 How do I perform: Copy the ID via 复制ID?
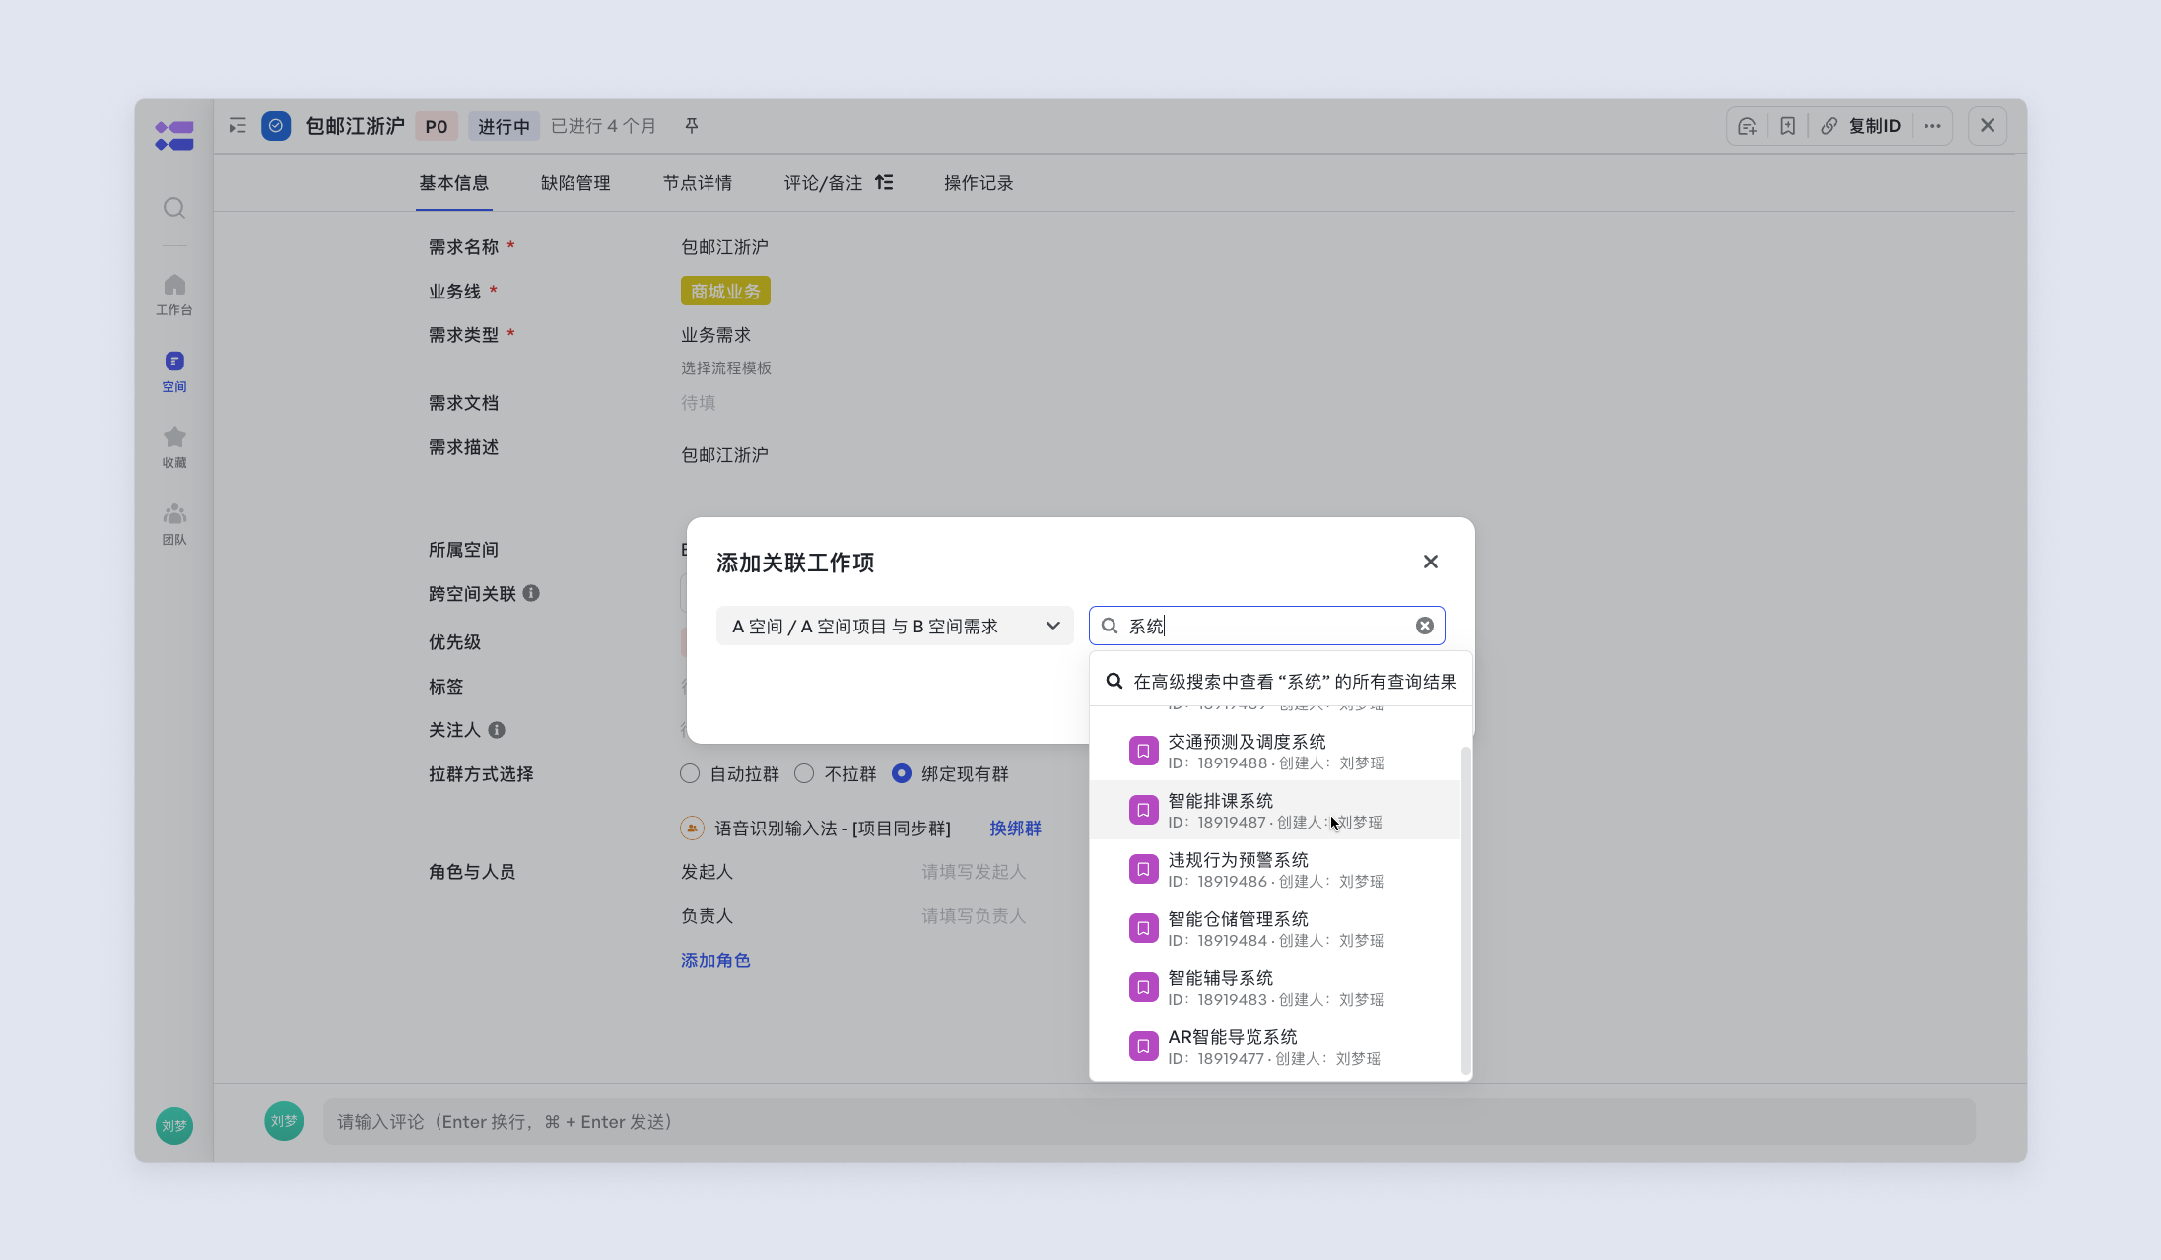point(1861,126)
